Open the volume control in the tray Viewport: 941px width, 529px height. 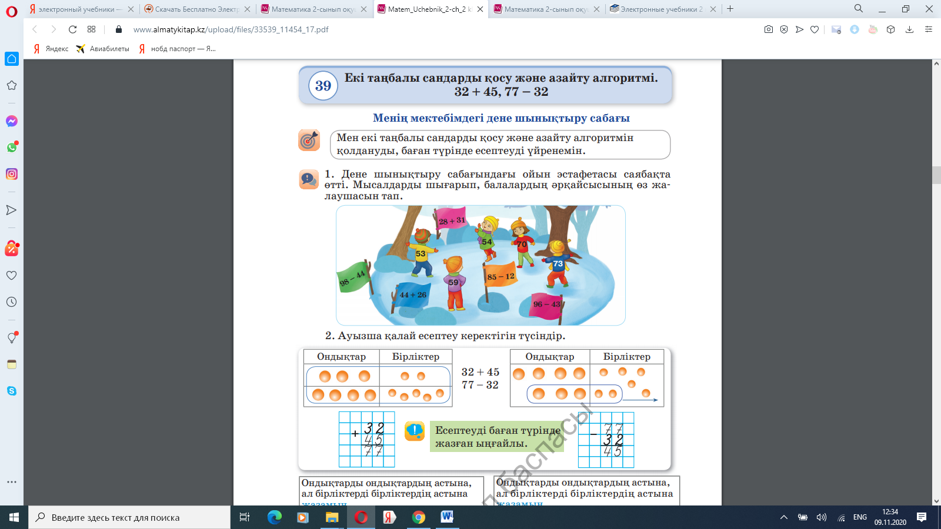pyautogui.click(x=822, y=517)
